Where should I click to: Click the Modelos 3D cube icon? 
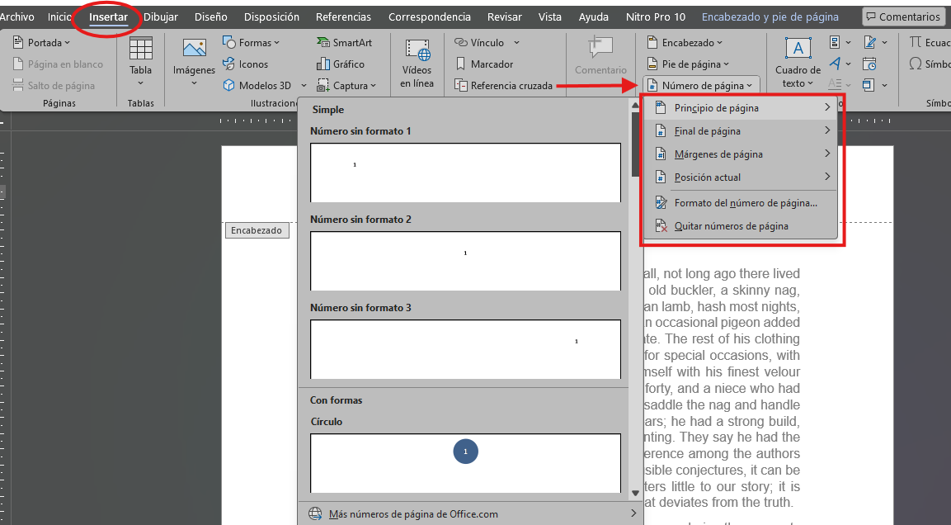(x=228, y=86)
